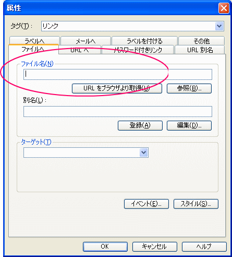
Task: Select the リンク tag combo field
Action: (x=132, y=26)
